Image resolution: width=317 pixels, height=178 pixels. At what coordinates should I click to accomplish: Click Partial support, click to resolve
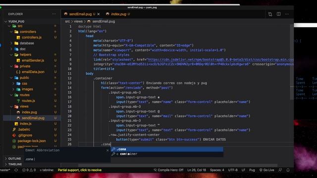tap(80, 170)
